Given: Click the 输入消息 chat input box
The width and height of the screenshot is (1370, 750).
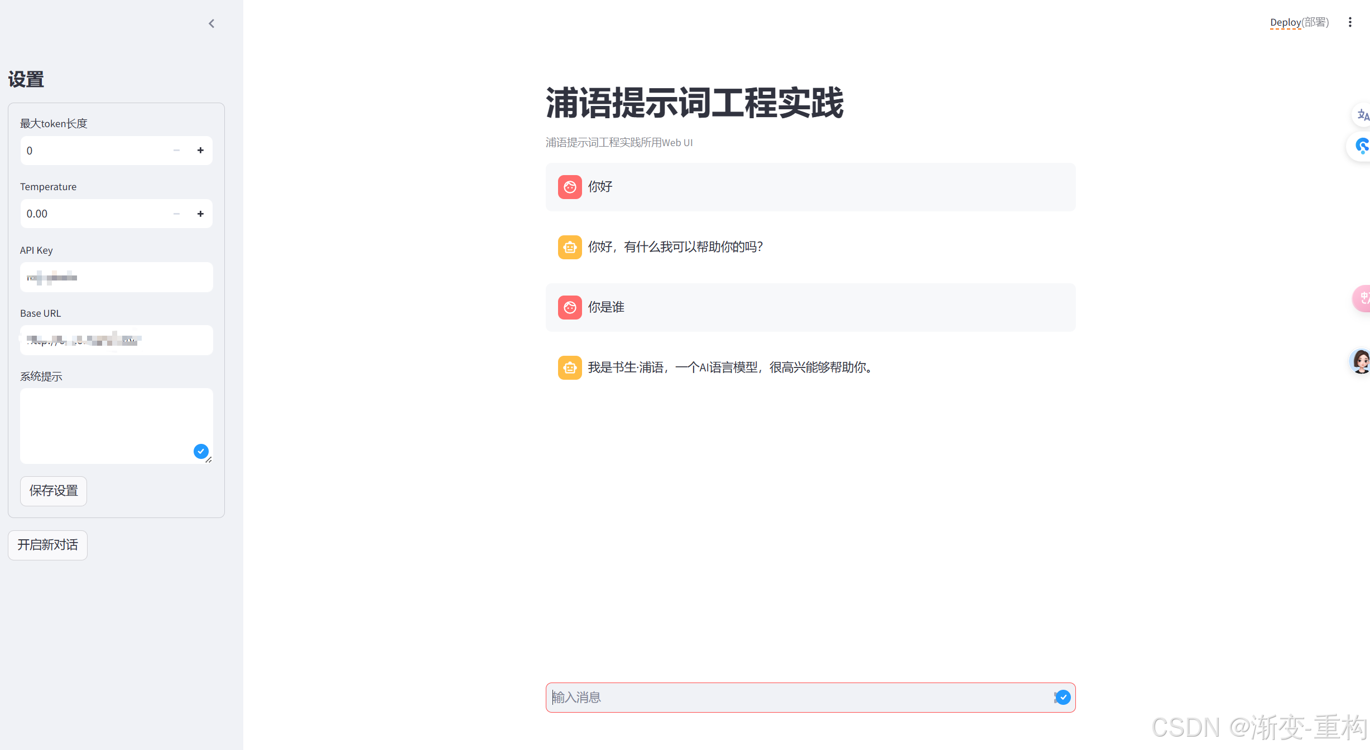Looking at the screenshot, I should point(810,698).
